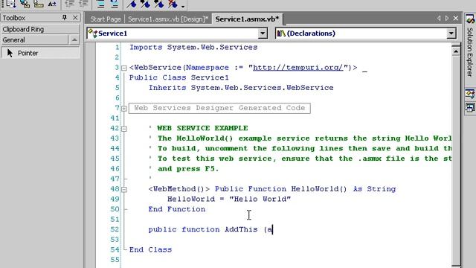Screen dimensions: 476x268
Task: Open the Class View side tab icon
Action: pyautogui.click(x=470, y=94)
